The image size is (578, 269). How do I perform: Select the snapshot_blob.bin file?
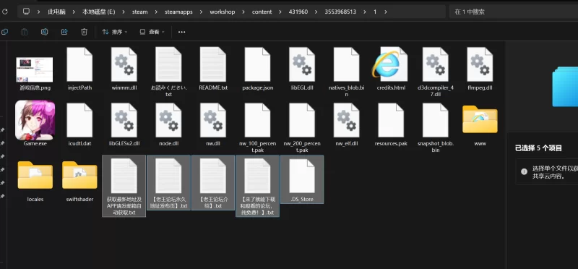tap(436, 128)
